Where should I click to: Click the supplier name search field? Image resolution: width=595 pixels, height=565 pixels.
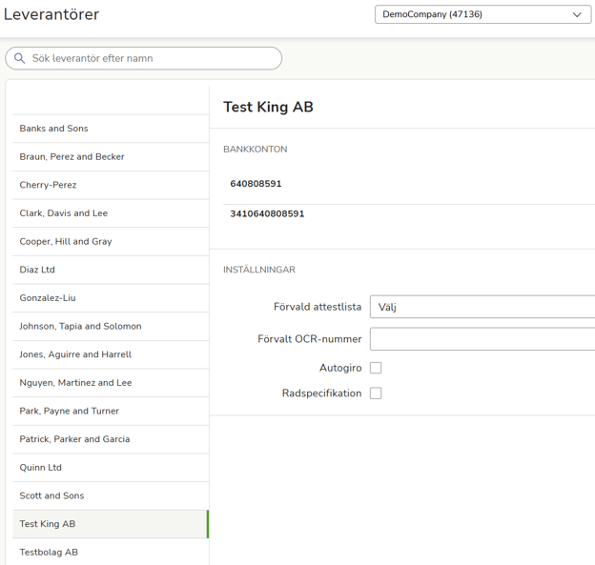(x=153, y=58)
